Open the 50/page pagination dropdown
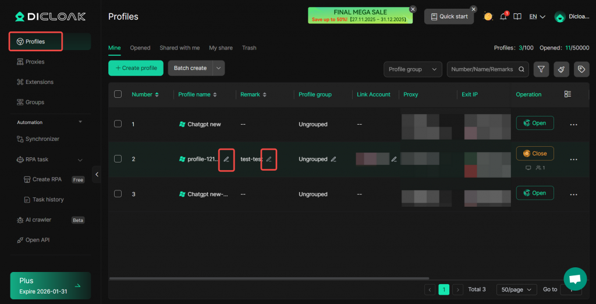 click(x=516, y=289)
